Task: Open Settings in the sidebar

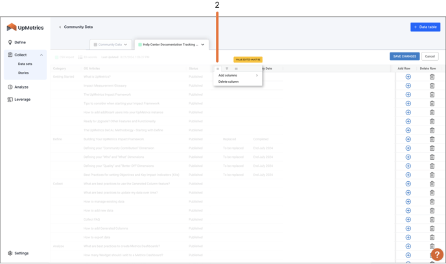Action: point(18,253)
